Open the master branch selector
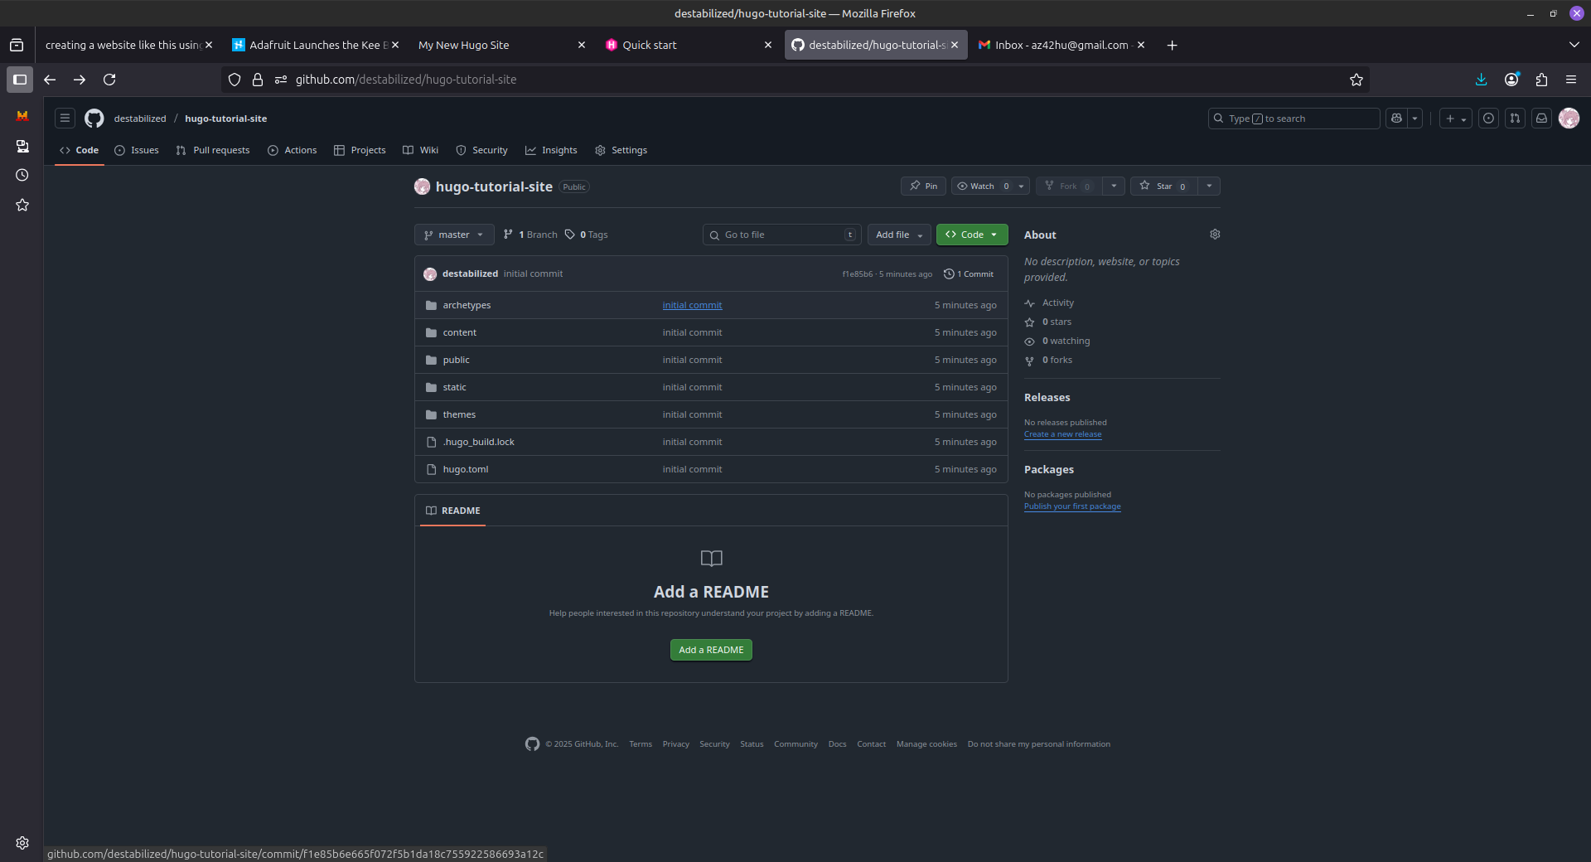The height and width of the screenshot is (862, 1591). [x=453, y=235]
